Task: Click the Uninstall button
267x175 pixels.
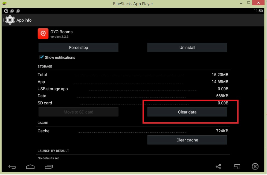Action: click(x=187, y=48)
